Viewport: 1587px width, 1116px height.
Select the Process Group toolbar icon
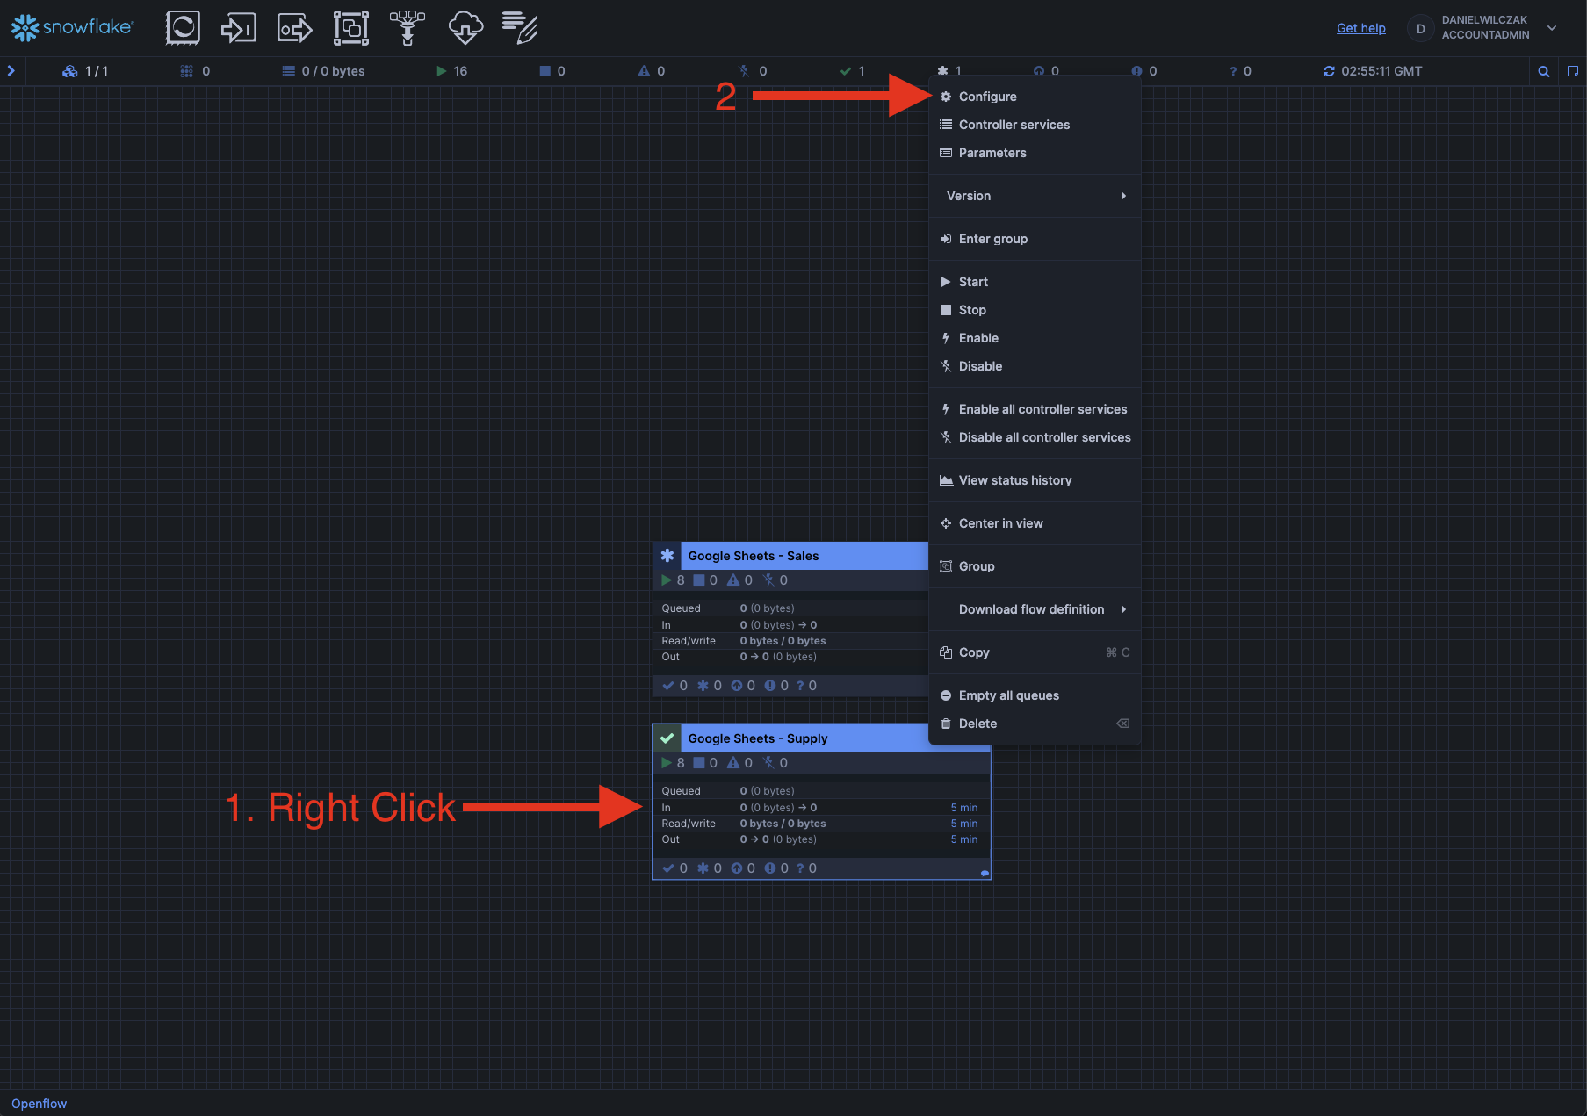click(x=351, y=28)
